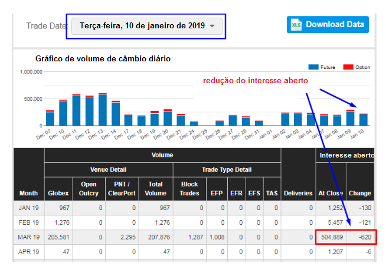Select the Jan 09 bar in the chart
The image size is (386, 269).
click(x=351, y=118)
